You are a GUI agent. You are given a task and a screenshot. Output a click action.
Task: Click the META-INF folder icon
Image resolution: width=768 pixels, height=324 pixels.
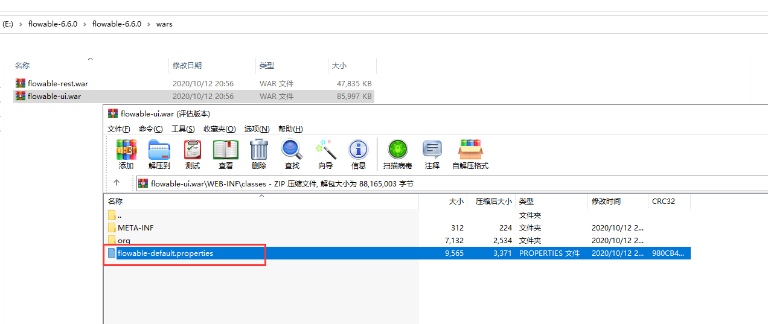112,227
